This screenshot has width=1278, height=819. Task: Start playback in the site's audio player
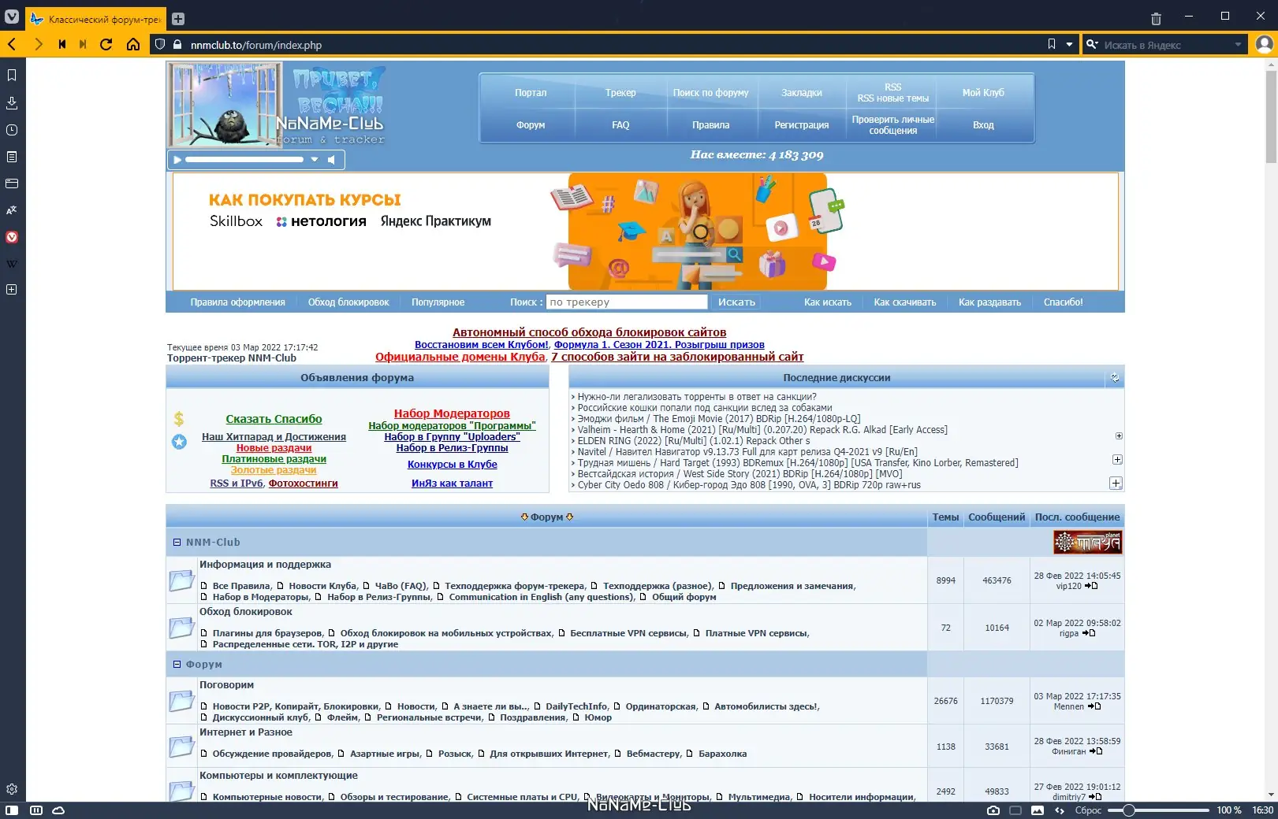click(x=177, y=160)
